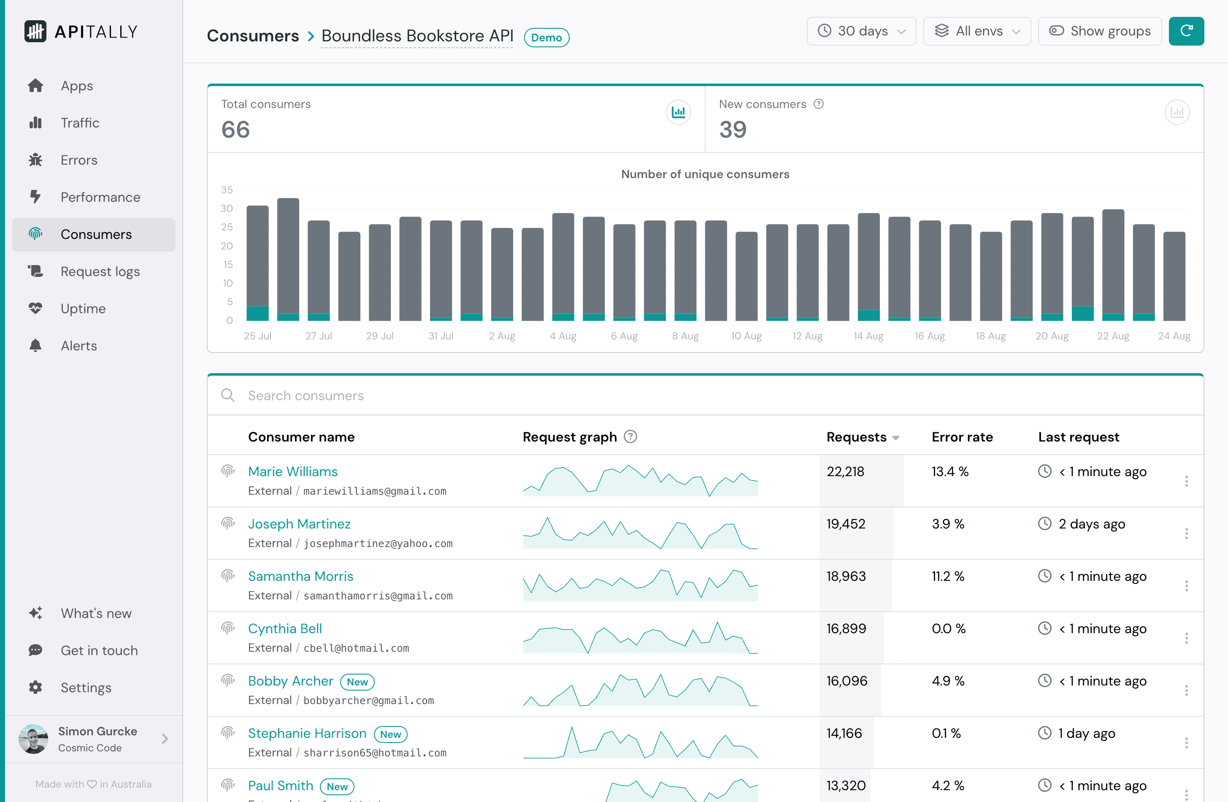Select Consumers in the sidebar

(x=93, y=234)
